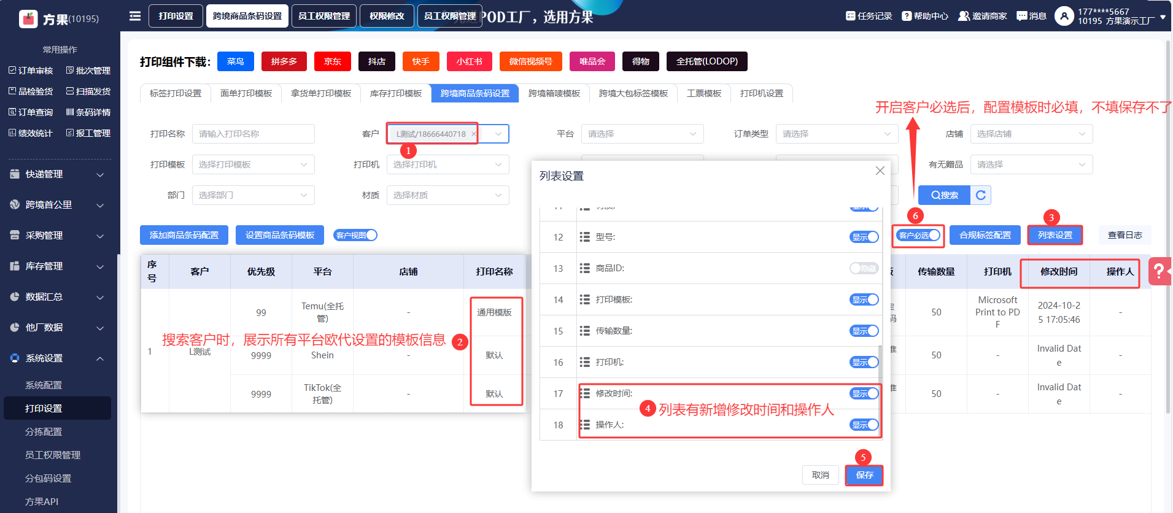Viewport: 1173px width, 513px height.
Task: Switch to the 打印机设置 tab
Action: point(761,93)
